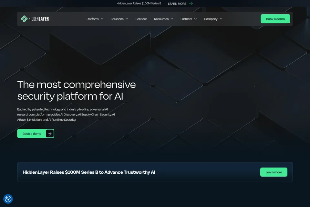The image size is (310, 207).
Task: Click the dotted arrow icon on hero Book a demo
Action: click(50, 134)
